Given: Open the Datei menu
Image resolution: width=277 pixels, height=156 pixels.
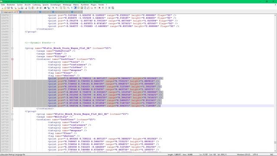Looking at the screenshot, I should pyautogui.click(x=3, y=5).
